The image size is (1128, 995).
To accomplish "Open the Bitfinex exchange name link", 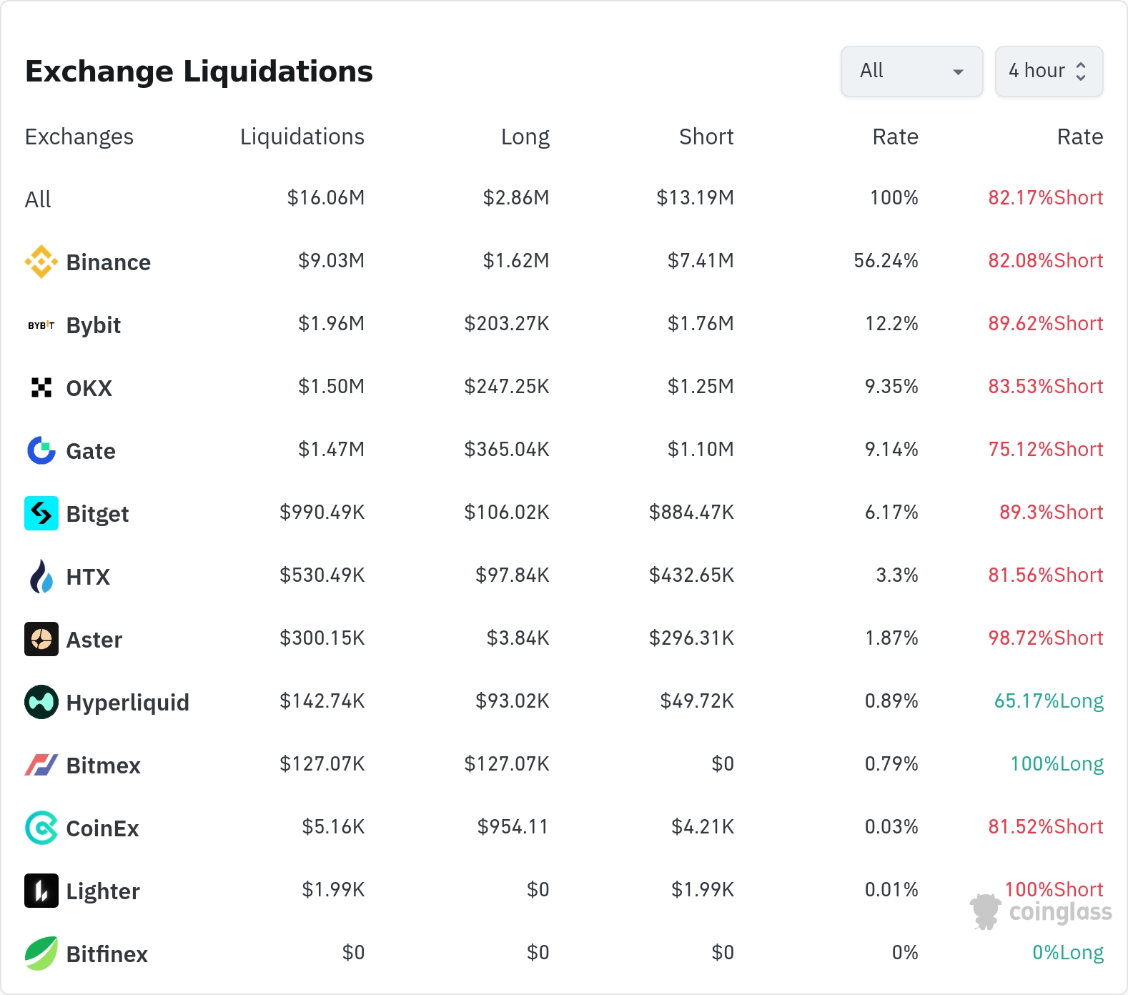I will pos(107,954).
